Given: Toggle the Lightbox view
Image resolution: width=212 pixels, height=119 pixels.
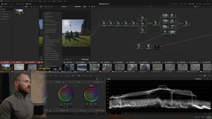Looking at the screenshot, I should [207, 4].
